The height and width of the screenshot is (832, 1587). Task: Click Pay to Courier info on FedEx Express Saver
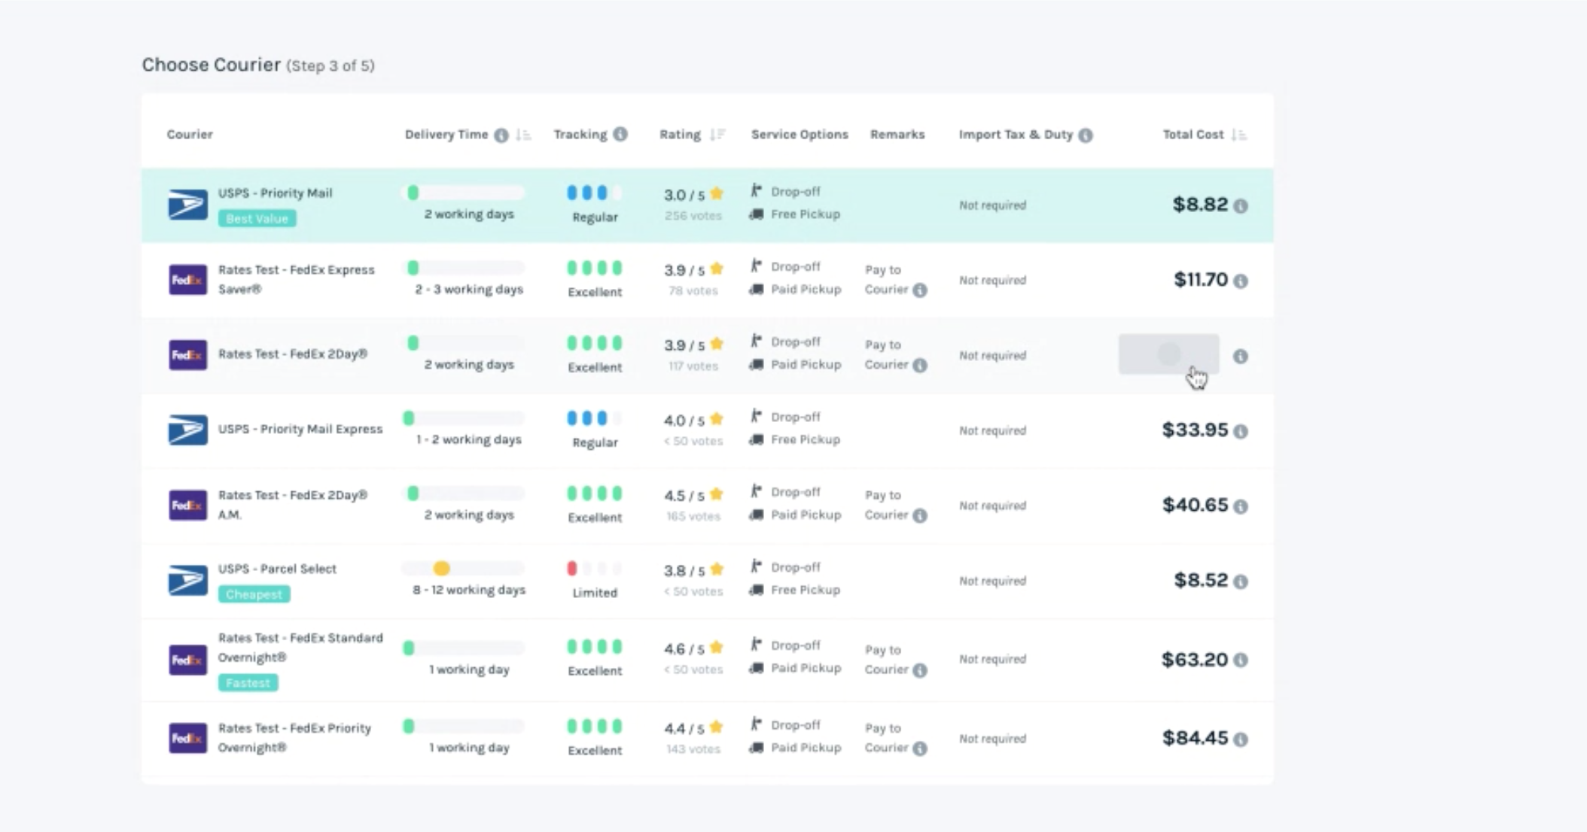tap(920, 290)
